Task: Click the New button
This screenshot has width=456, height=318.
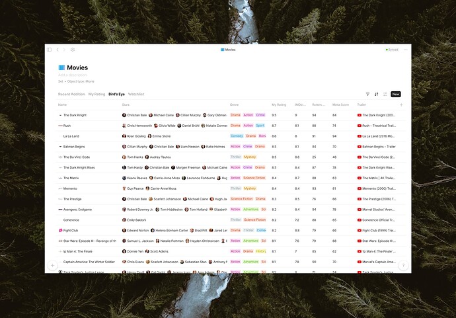Action: pyautogui.click(x=396, y=95)
